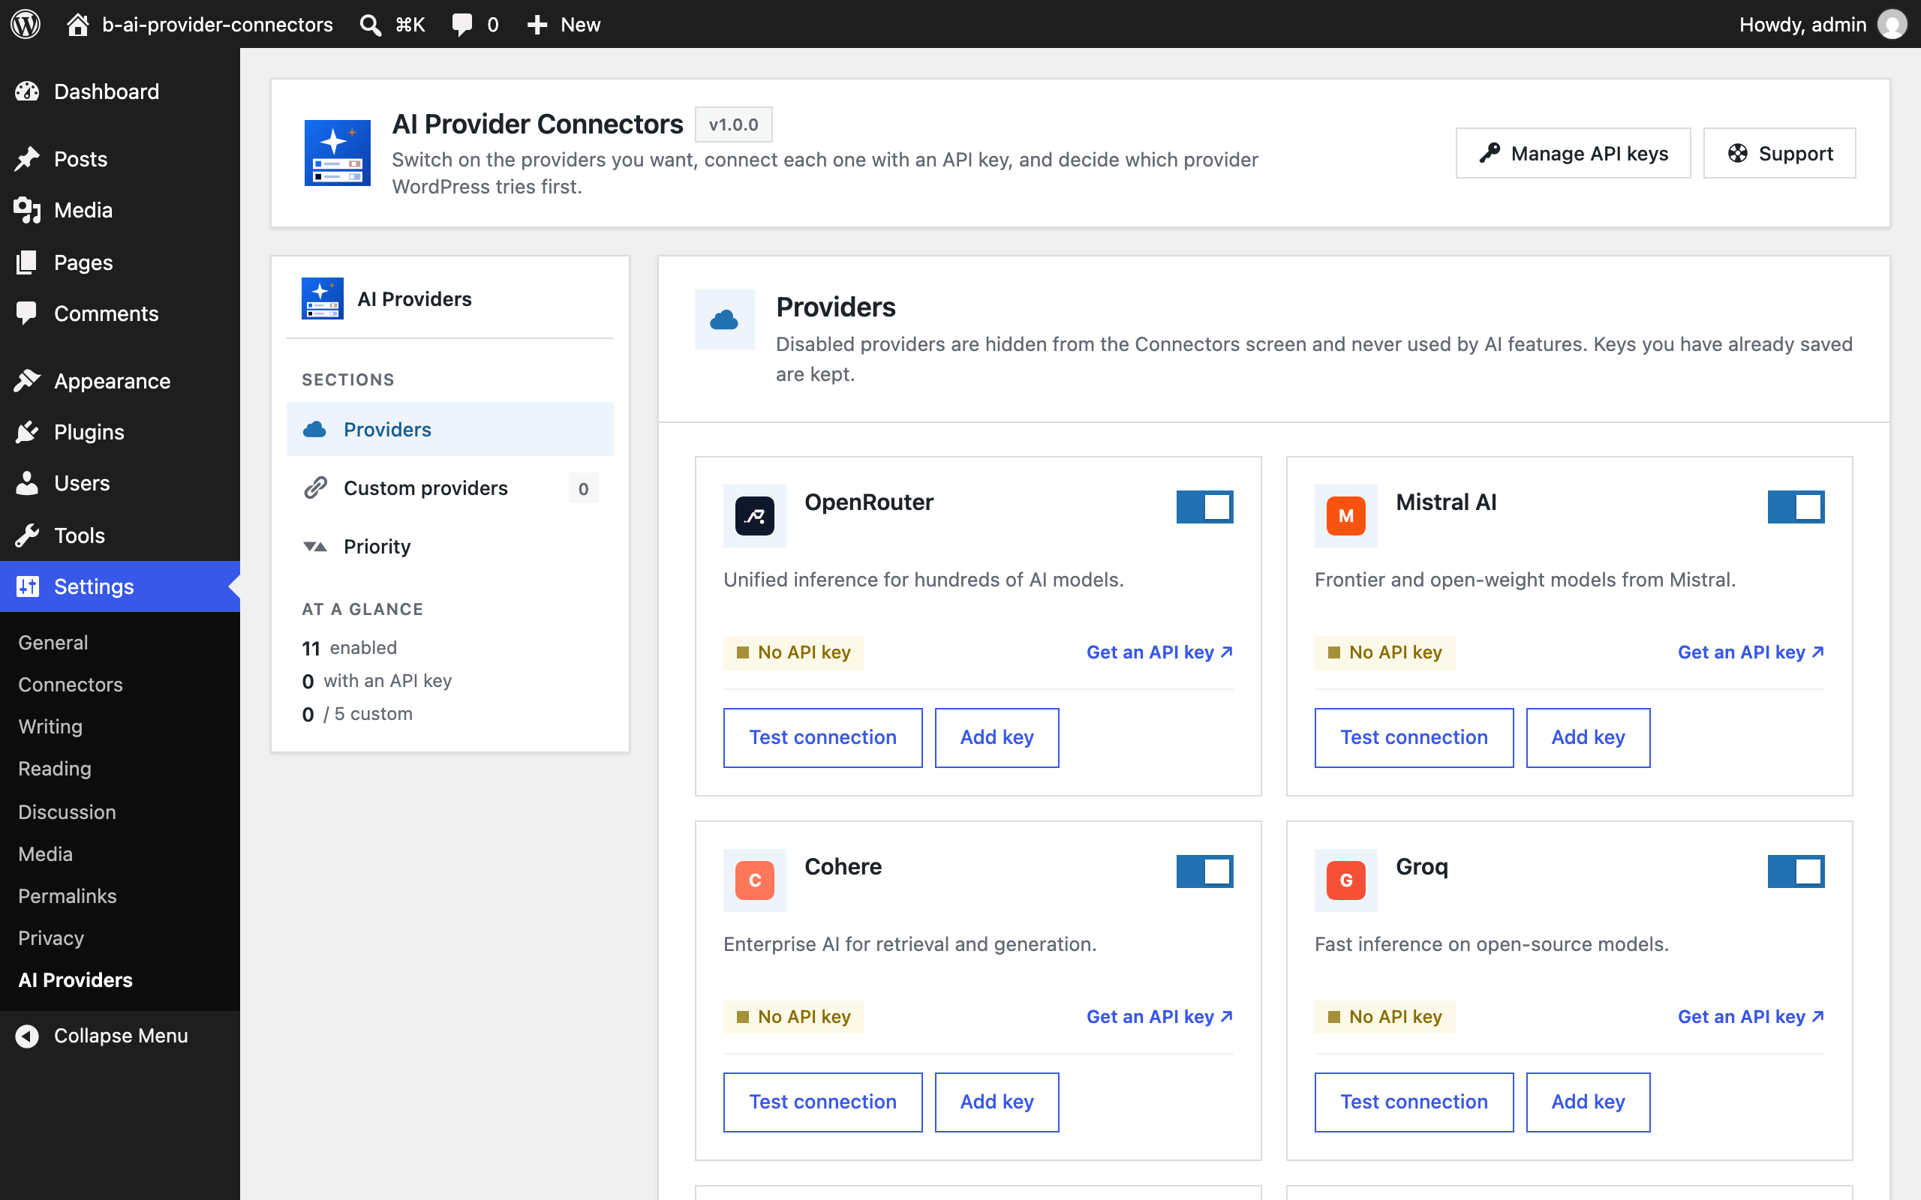Click the admin user avatar
Image resolution: width=1921 pixels, height=1200 pixels.
point(1892,25)
